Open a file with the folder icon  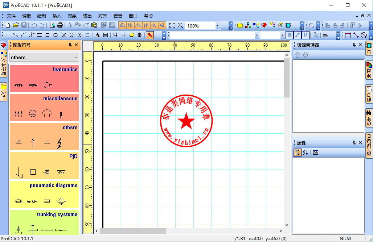[x=16, y=25]
